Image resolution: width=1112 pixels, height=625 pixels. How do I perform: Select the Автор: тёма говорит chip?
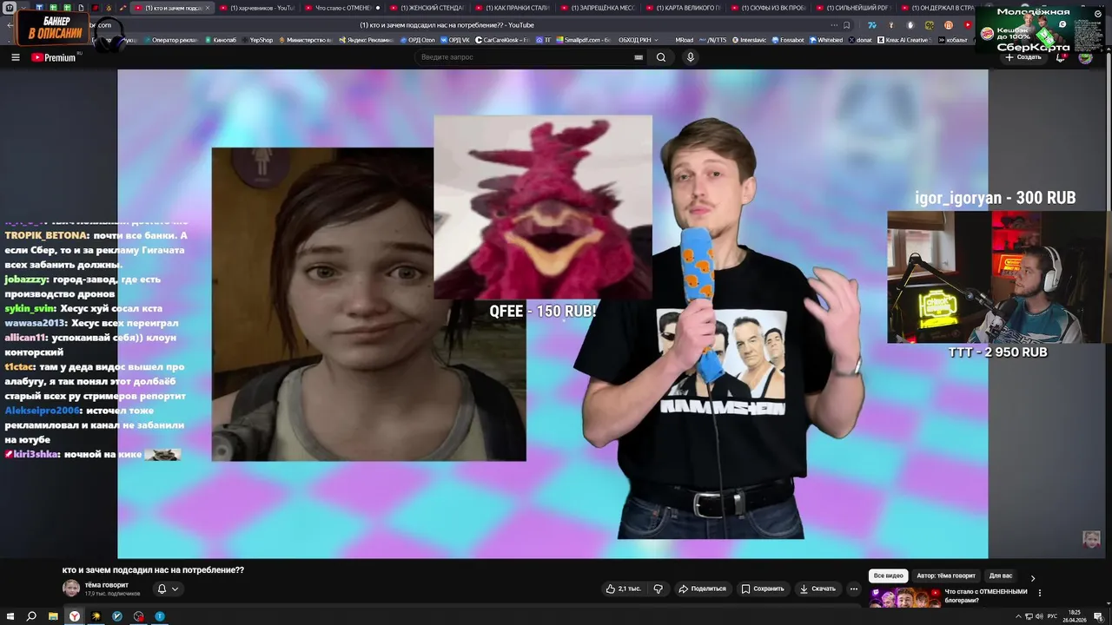[x=945, y=576]
